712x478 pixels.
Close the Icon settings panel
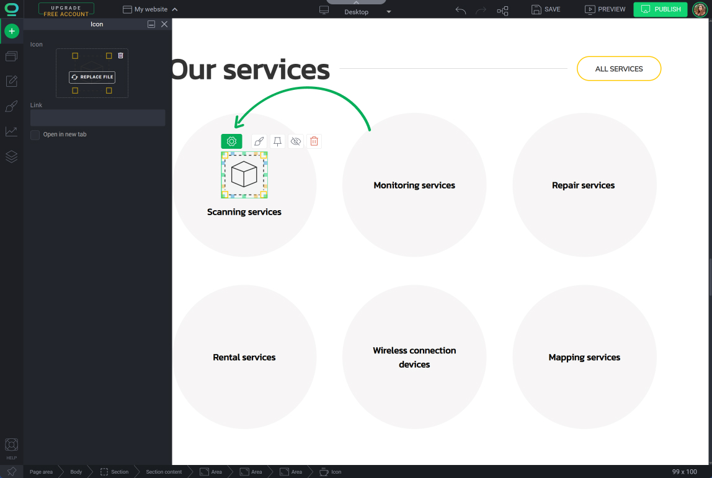(x=164, y=25)
